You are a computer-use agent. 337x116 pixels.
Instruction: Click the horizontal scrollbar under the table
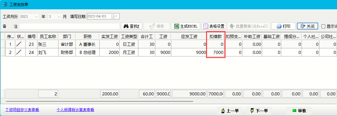click(x=100, y=101)
